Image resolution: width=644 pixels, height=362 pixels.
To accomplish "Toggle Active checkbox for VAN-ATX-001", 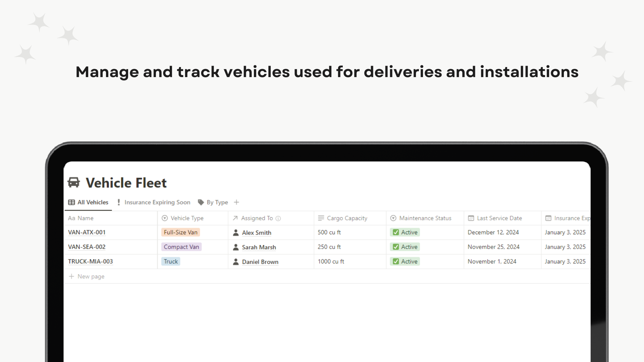I will (x=396, y=232).
